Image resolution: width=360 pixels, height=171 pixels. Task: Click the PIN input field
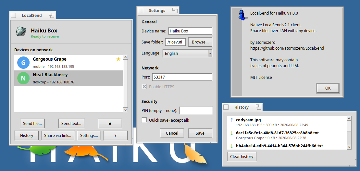click(x=196, y=110)
